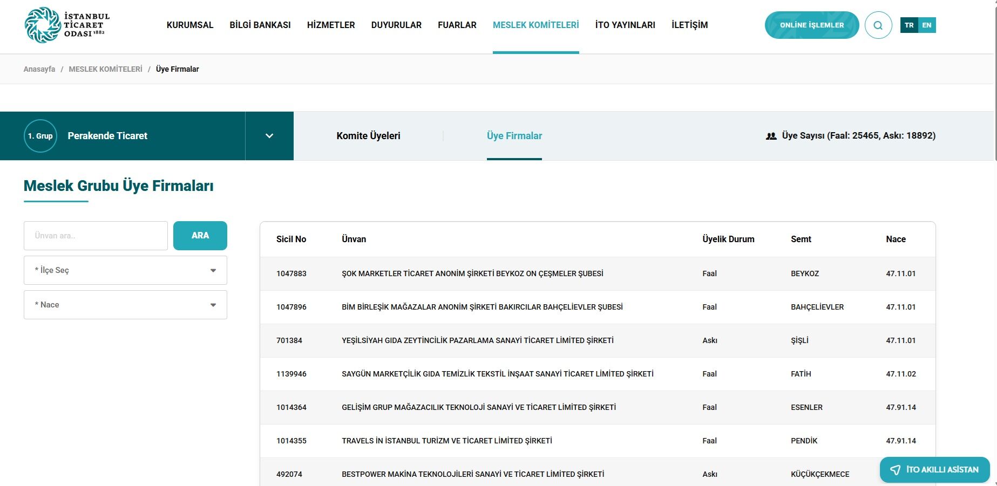Screen dimensions: 997x486
Task: Select YEŞİLSİYAH GIDA ZEYTİNCİLİK company name
Action: 478,340
